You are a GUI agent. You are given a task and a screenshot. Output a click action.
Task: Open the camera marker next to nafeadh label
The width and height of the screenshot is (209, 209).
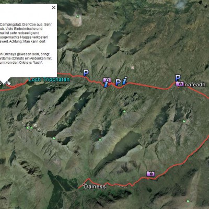click(180, 84)
